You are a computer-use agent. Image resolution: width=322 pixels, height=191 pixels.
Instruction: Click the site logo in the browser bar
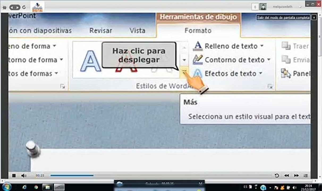pos(37,7)
